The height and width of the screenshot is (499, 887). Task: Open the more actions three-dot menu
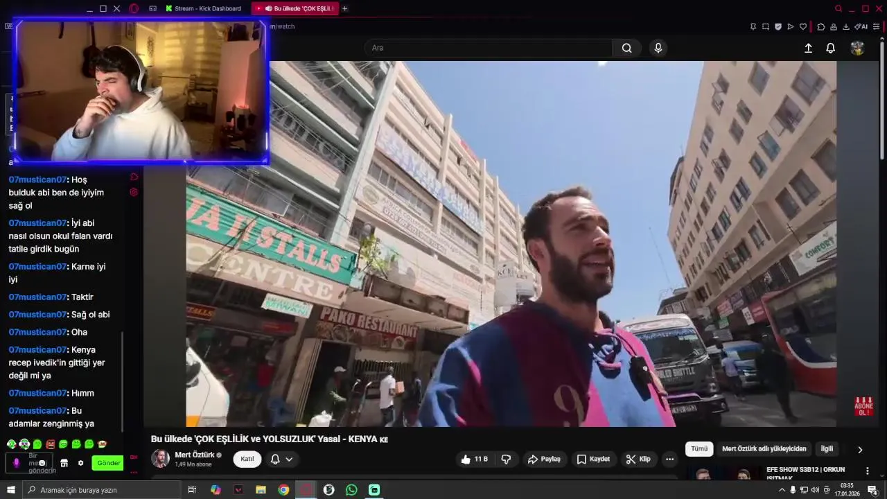[669, 459]
